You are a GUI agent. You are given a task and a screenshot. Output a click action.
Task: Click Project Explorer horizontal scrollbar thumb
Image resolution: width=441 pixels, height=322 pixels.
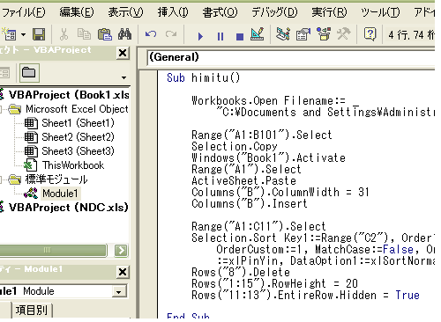tap(53, 251)
